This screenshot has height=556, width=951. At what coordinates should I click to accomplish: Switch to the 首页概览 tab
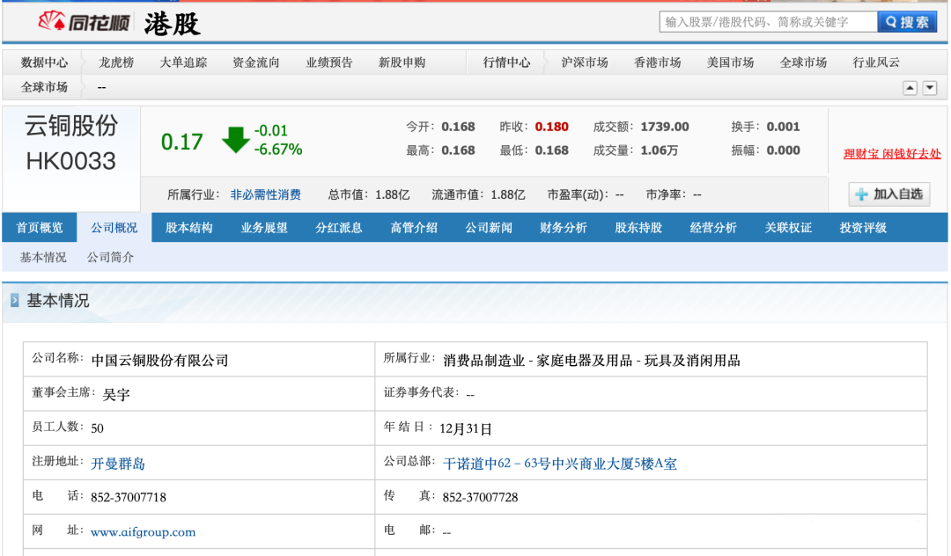39,227
